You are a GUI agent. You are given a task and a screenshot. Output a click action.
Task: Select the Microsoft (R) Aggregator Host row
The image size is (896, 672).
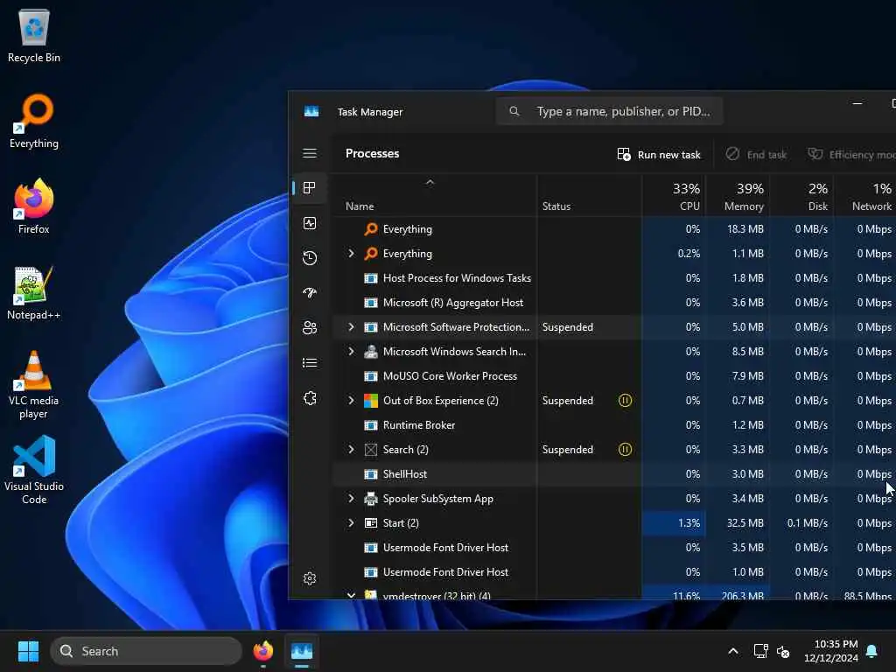click(x=613, y=303)
